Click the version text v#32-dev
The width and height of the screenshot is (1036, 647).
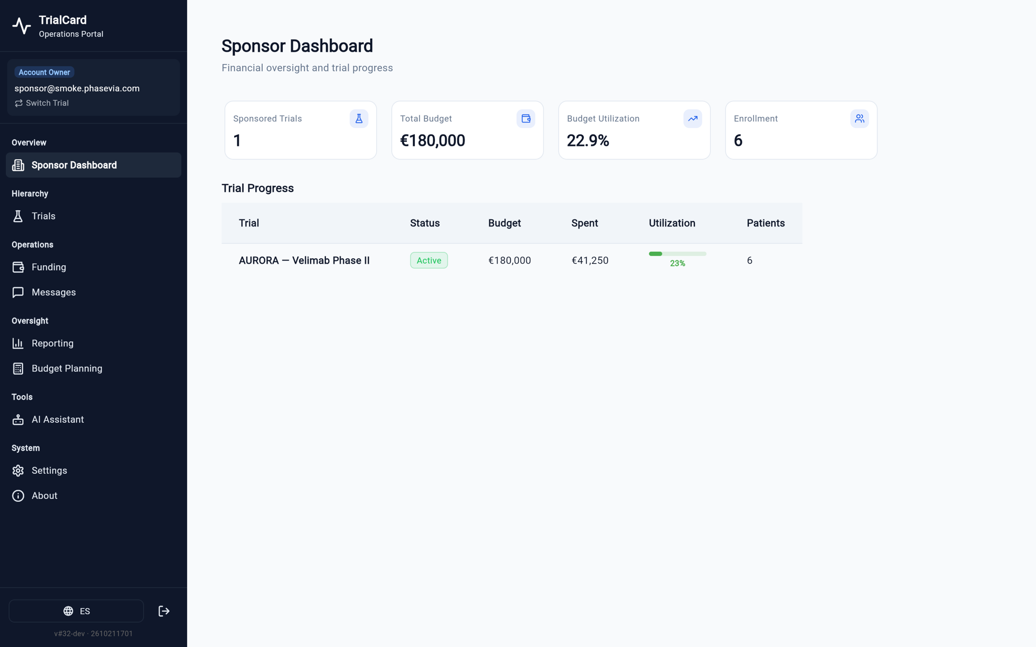[70, 634]
